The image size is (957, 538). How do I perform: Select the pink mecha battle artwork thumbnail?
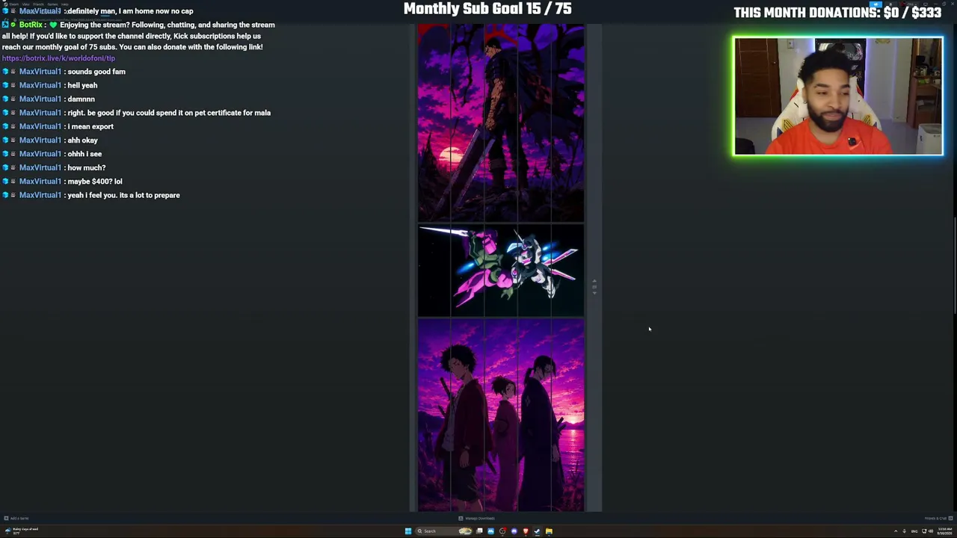[500, 270]
